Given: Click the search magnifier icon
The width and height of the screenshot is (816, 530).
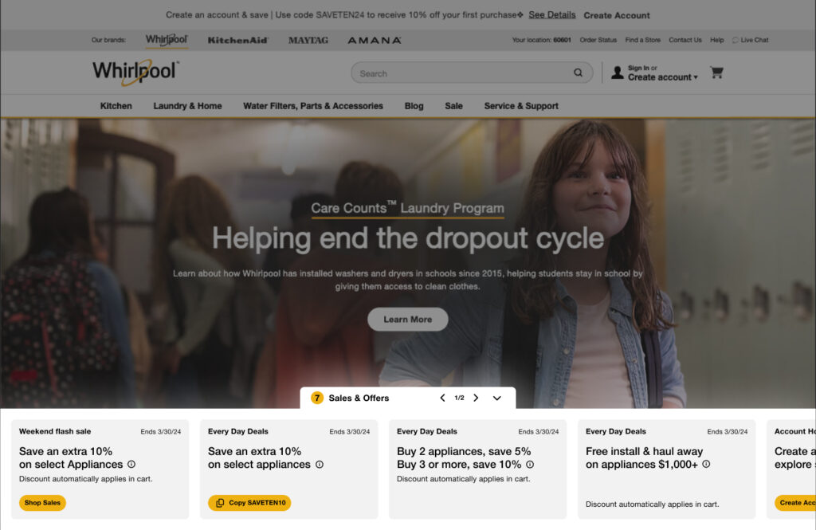Looking at the screenshot, I should pyautogui.click(x=578, y=72).
